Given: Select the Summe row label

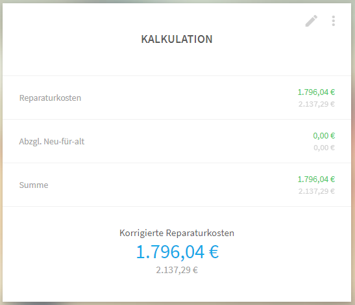Looking at the screenshot, I should coord(34,185).
